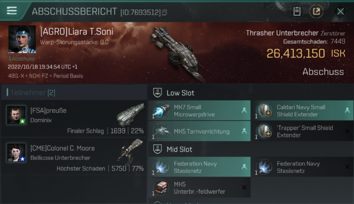
Task: View Colonel C. Moore's pilot portrait
Action: point(16,153)
